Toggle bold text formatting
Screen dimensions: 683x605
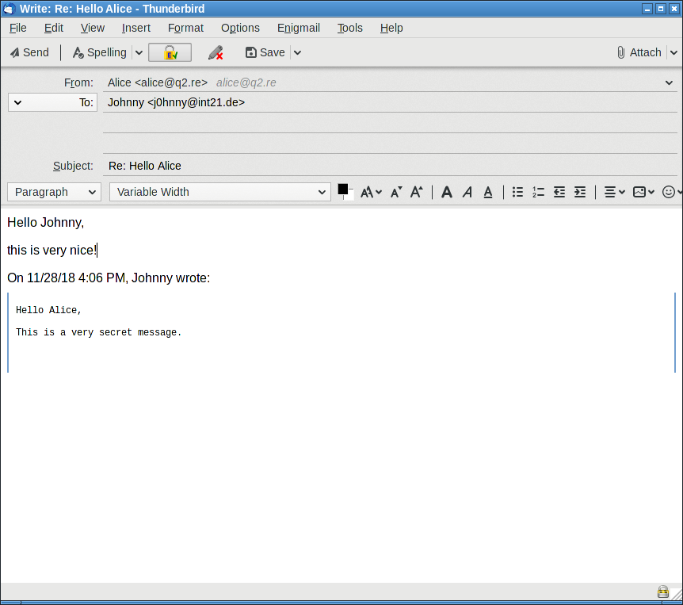(447, 192)
